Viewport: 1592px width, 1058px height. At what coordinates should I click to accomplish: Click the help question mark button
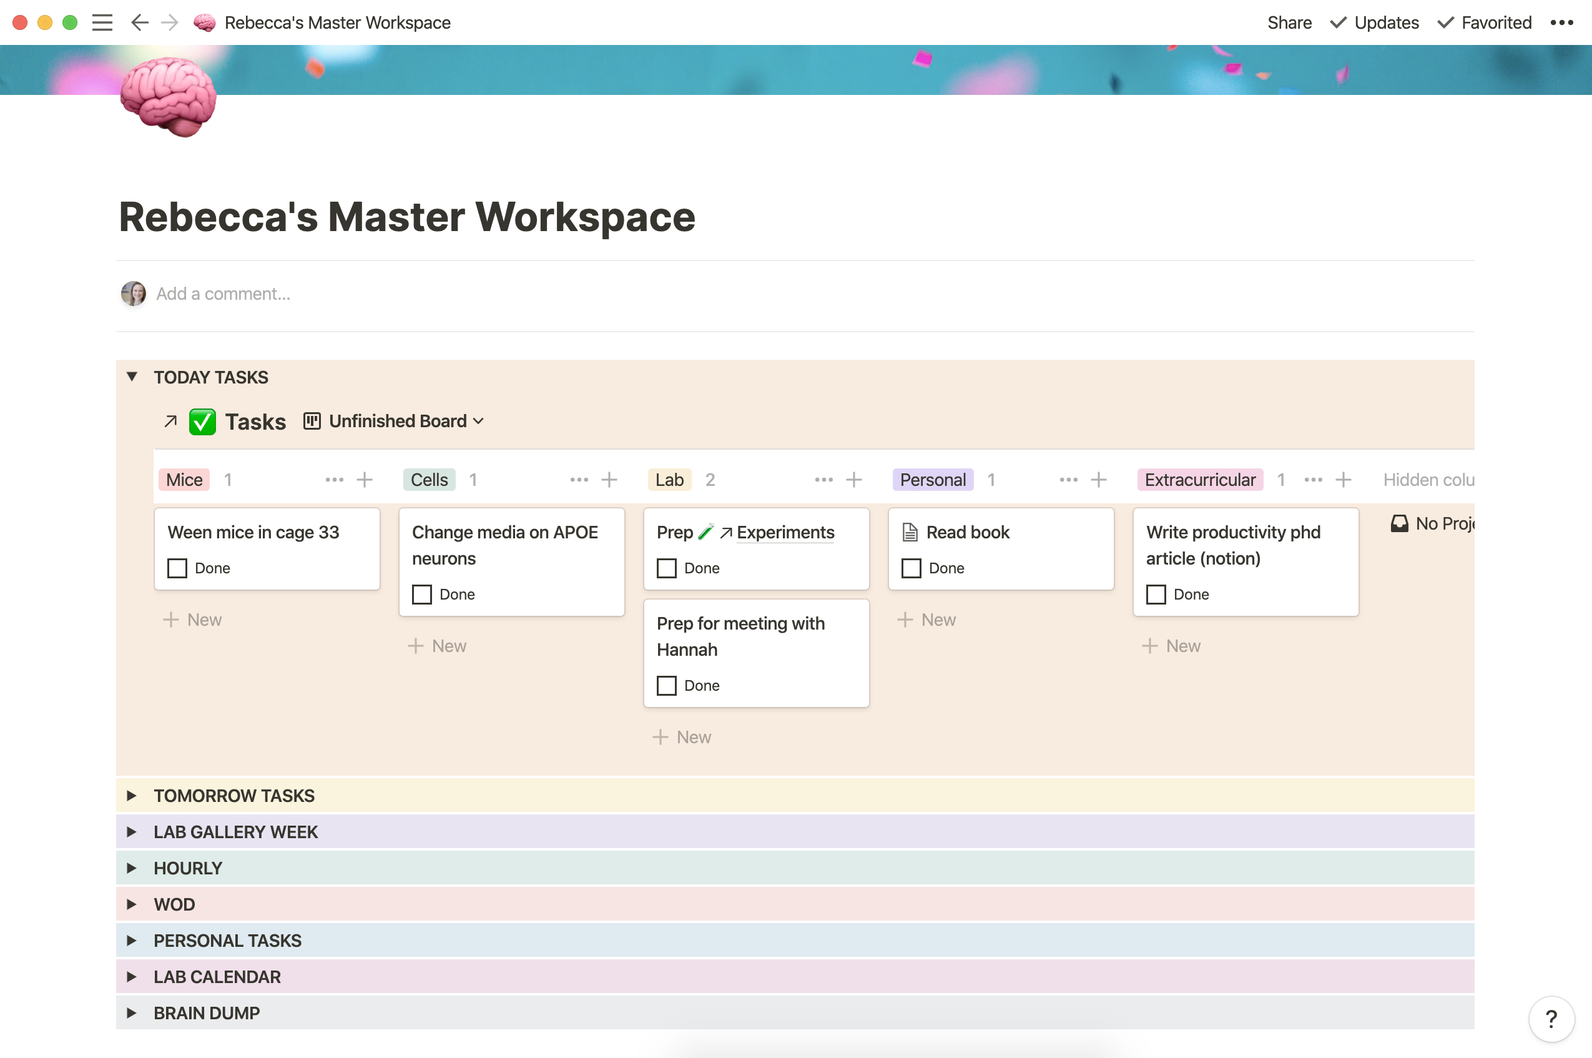[x=1551, y=1018]
